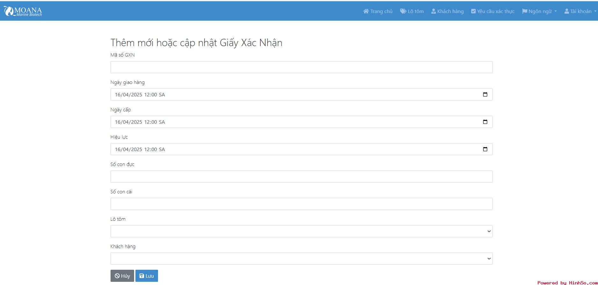Open Khách hàng nav link
This screenshot has width=598, height=285.
click(x=447, y=11)
